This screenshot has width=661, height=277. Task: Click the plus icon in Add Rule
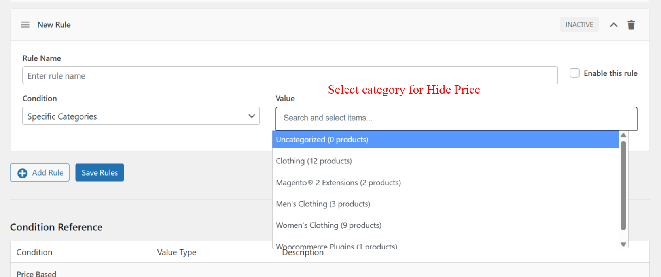pyautogui.click(x=23, y=173)
